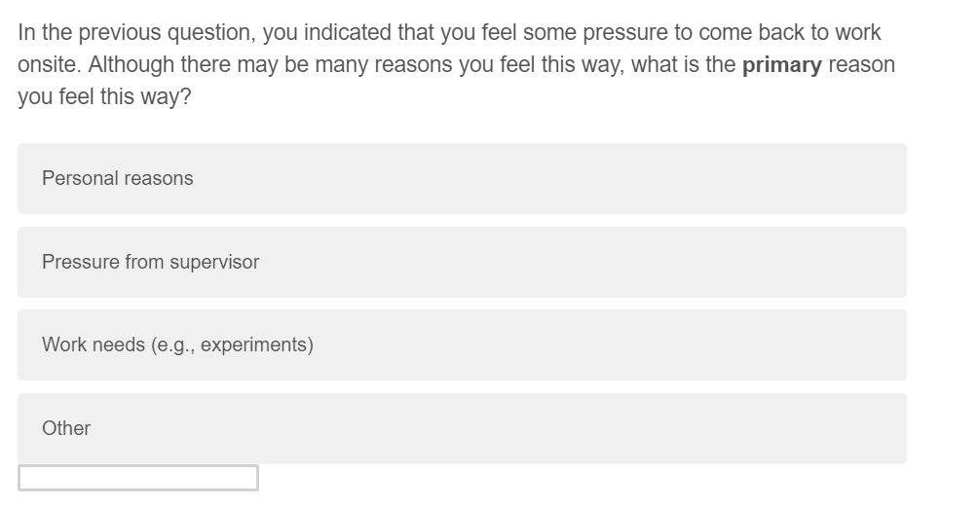Click the right end of the "Other" row
978x507 pixels.
click(x=877, y=428)
